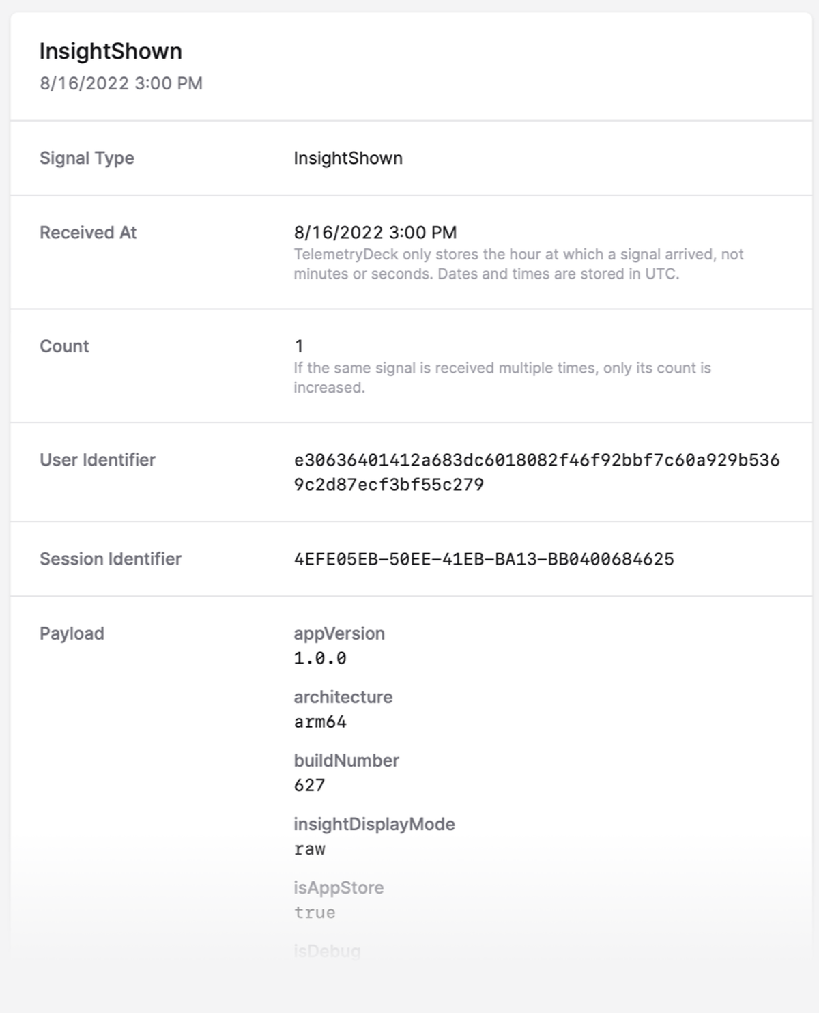This screenshot has height=1013, width=819.
Task: Select the buildNumber value 627
Action: [x=309, y=785]
